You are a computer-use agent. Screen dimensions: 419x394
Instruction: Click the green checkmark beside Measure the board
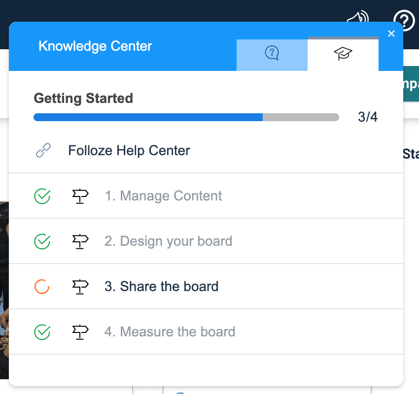pos(42,332)
